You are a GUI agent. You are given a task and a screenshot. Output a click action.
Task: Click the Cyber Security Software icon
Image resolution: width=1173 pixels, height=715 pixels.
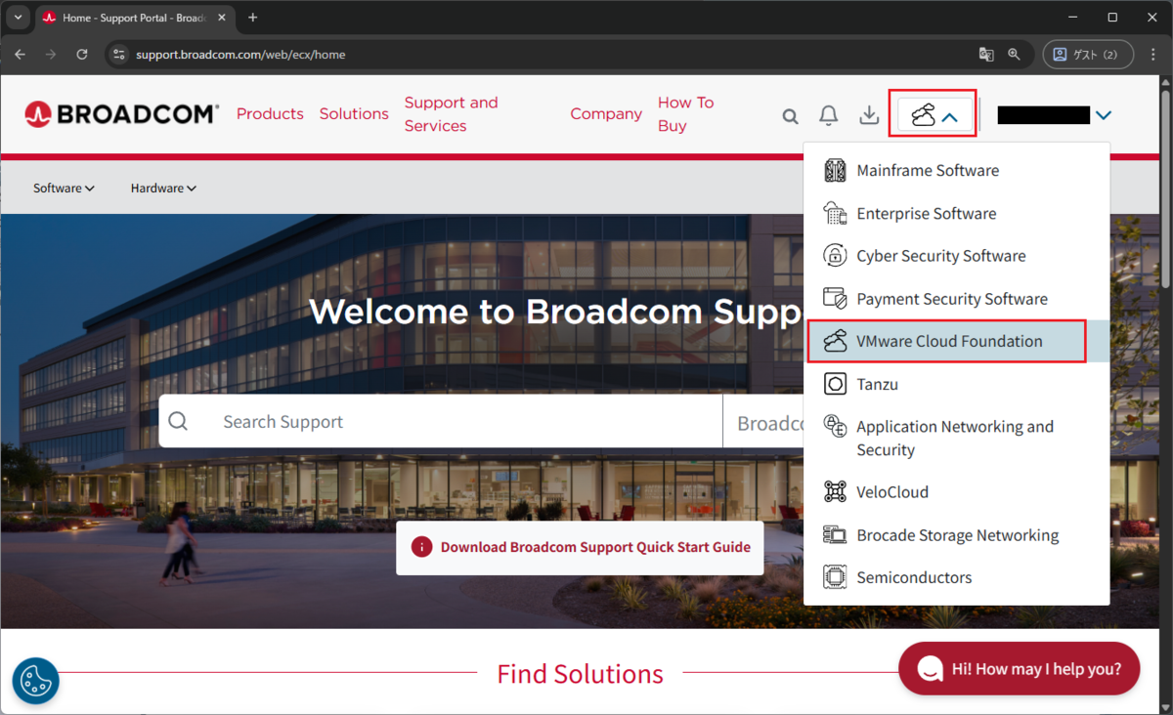pos(835,256)
